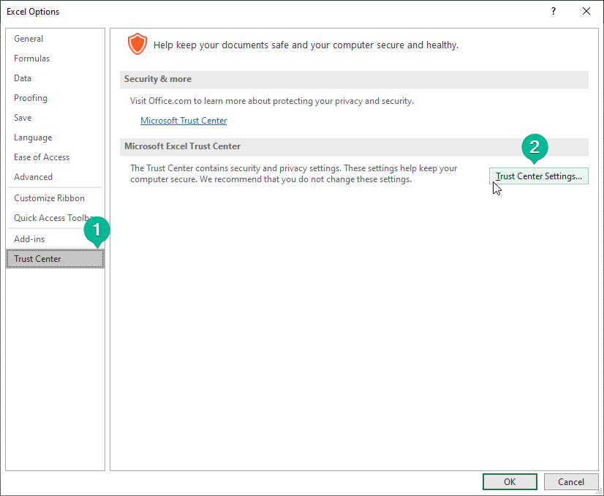Click the 'Excel Options' window title

33,12
